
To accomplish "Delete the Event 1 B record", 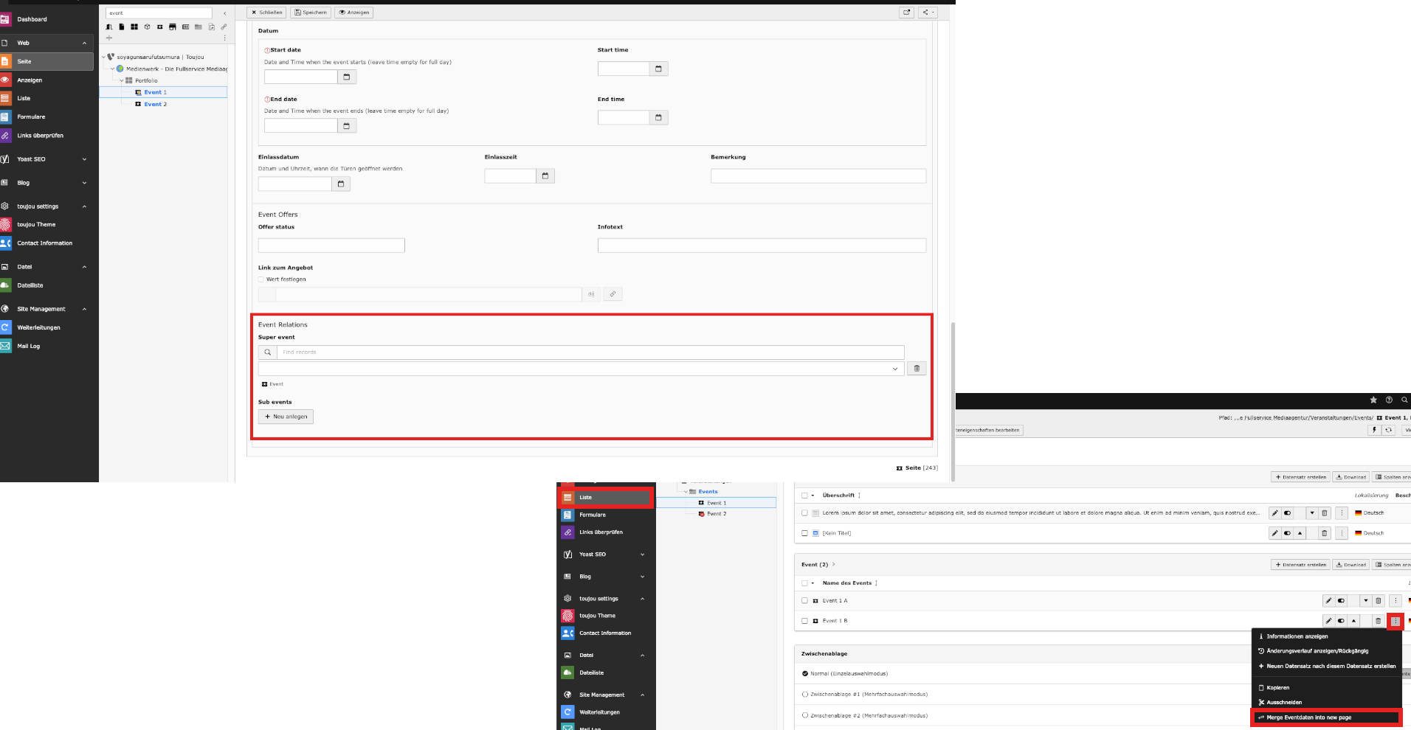I will click(x=1378, y=621).
